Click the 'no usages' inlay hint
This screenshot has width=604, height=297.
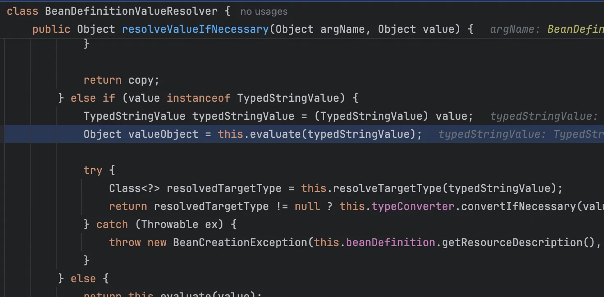point(264,12)
